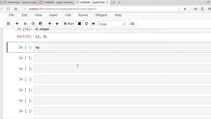This screenshot has height=119, width=211.
Task: Open the favorites hub icon
Action: [x=196, y=9]
